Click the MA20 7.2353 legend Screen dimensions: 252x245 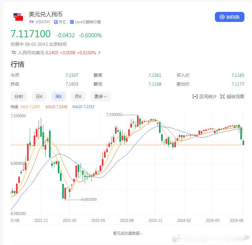(83, 107)
